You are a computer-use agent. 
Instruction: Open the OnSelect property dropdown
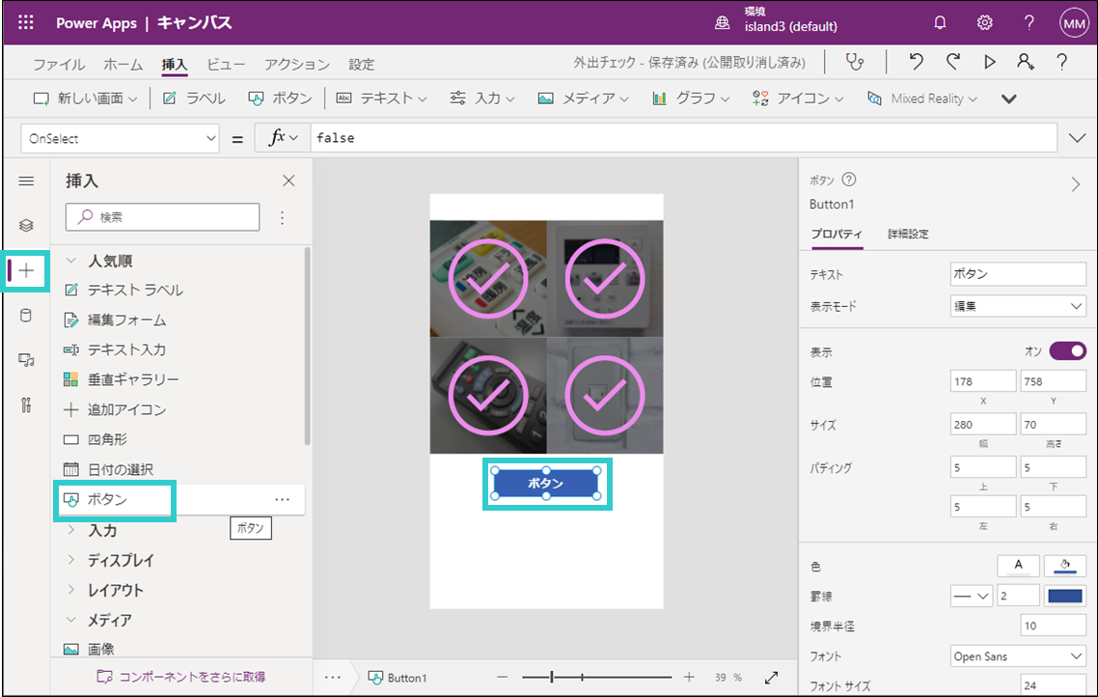pos(120,138)
